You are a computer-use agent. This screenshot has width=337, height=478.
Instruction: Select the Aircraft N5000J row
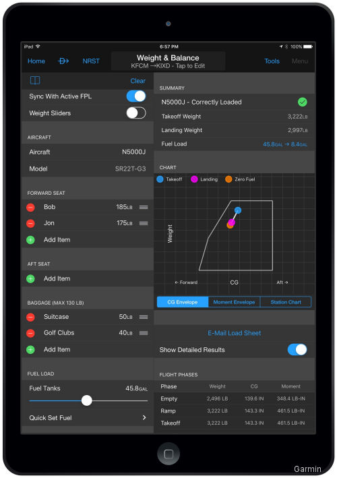click(x=88, y=152)
